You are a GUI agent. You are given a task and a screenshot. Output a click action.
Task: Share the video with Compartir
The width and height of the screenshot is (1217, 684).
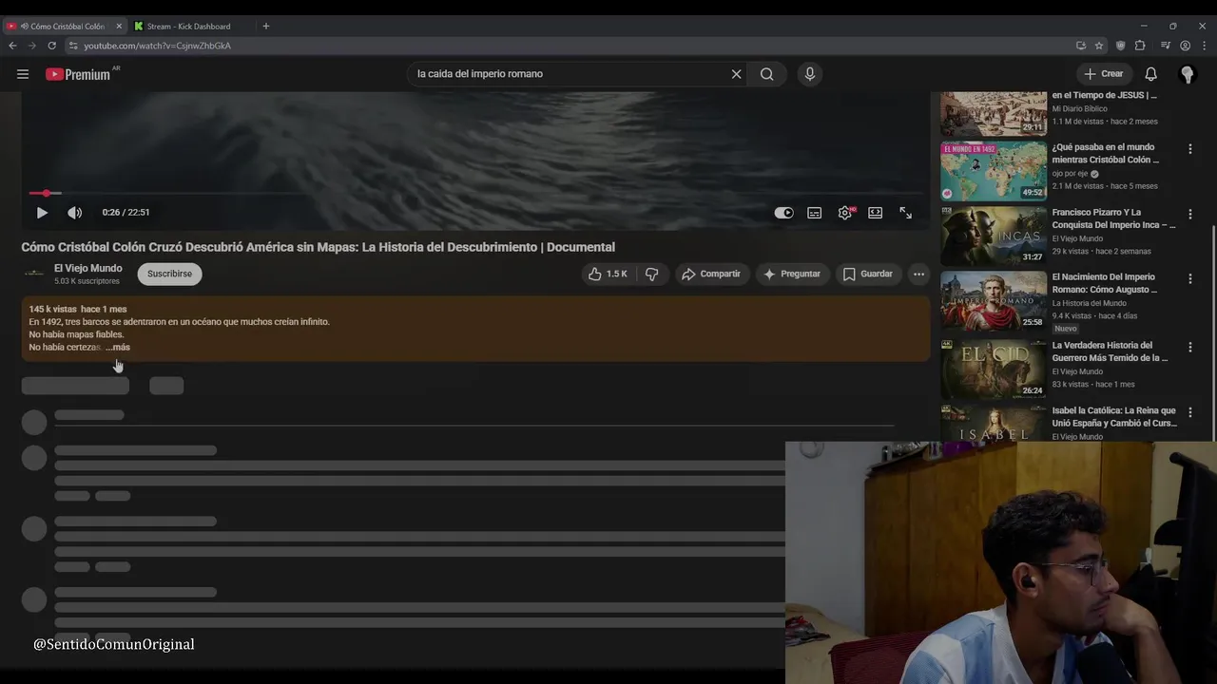(710, 274)
